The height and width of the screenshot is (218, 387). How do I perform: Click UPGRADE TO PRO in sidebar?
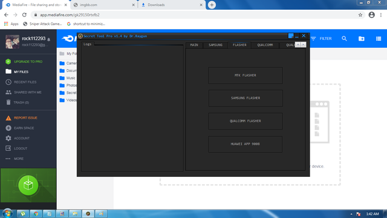click(x=24, y=62)
